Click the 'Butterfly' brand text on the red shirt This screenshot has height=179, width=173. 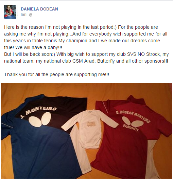coord(131,128)
